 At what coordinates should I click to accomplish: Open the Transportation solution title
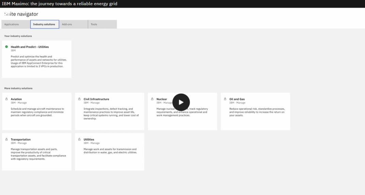coord(20,140)
